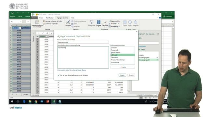The height and width of the screenshot is (117, 208).
Task: Select OrdenID in available columns list
Action: point(114,48)
